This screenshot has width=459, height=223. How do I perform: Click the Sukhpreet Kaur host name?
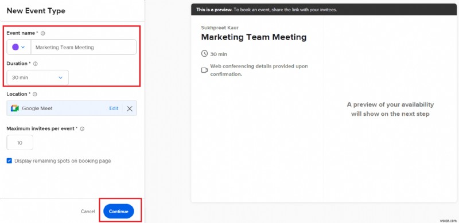pos(220,28)
